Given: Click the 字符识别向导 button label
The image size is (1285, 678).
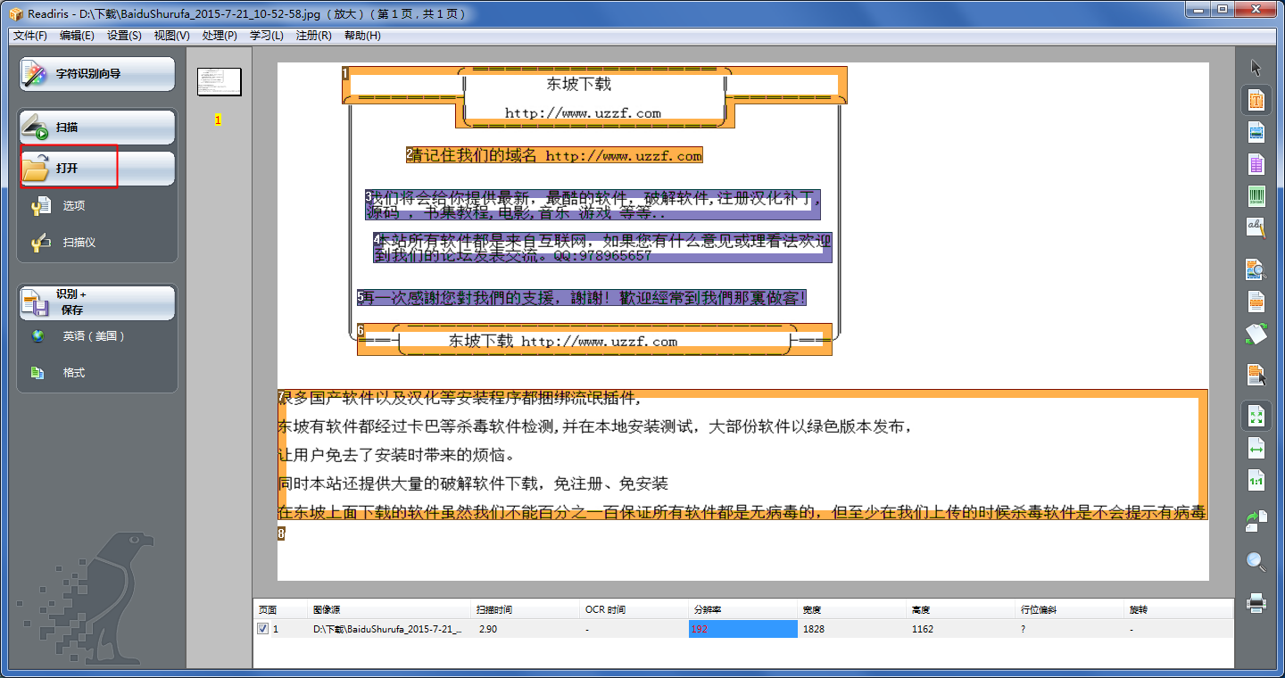Looking at the screenshot, I should tap(88, 74).
